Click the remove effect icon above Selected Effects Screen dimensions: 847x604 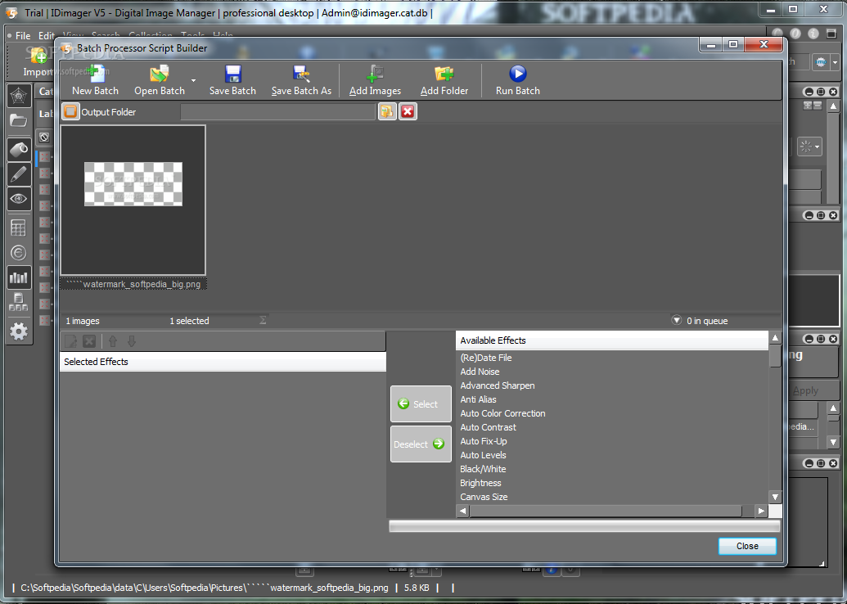tap(90, 341)
